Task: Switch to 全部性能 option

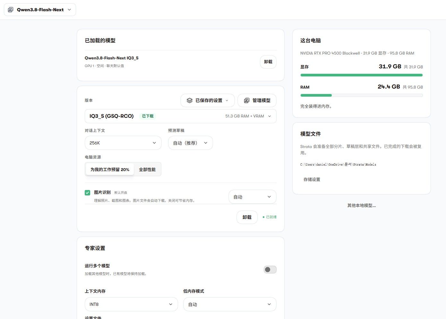Action: pos(147,169)
